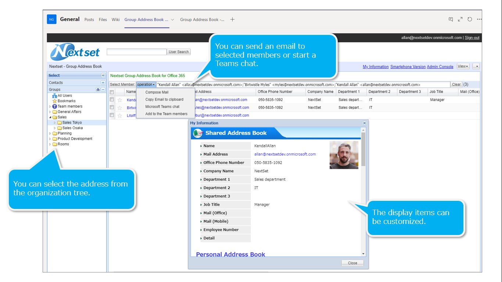Select Add to the Team members
502x282 pixels.
[166, 114]
